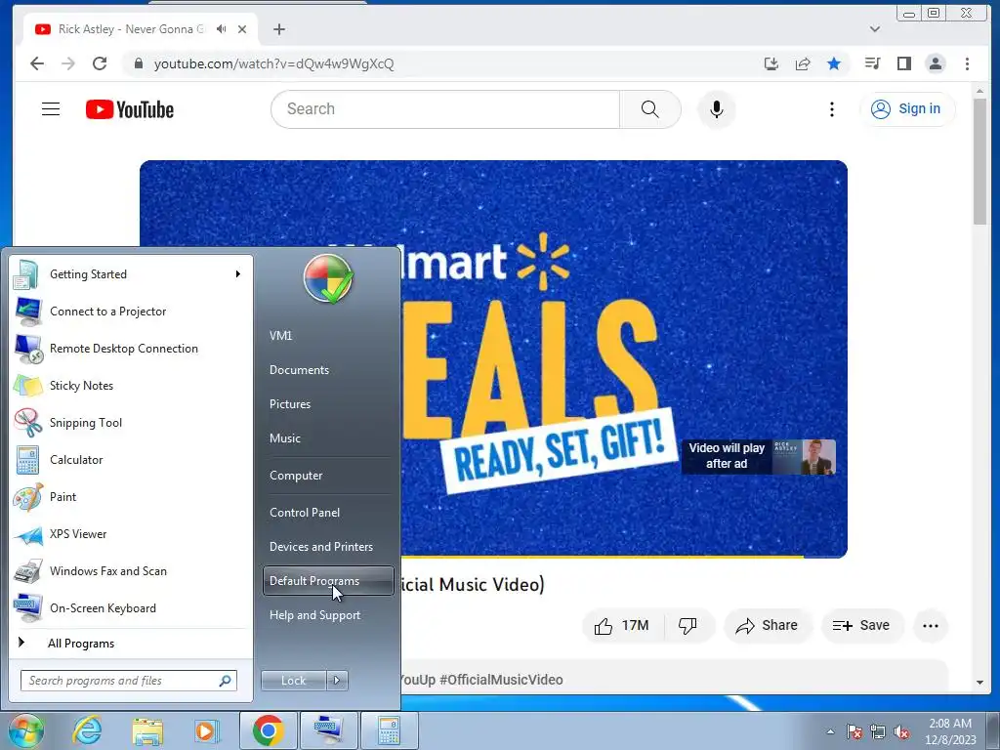Screen dimensions: 1000x750
Task: Open YouTube settings three-dot menu near Sign in
Action: pyautogui.click(x=832, y=109)
